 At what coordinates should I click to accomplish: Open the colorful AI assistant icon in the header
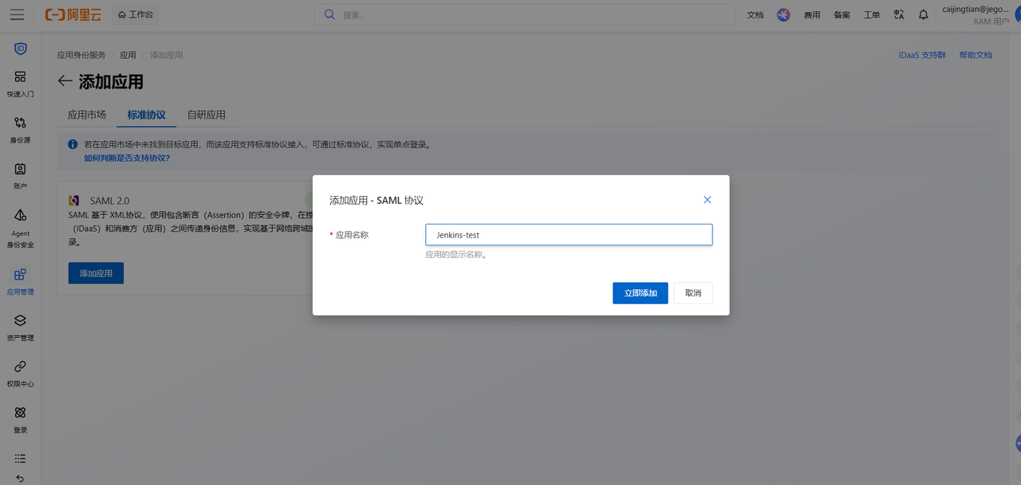[783, 14]
